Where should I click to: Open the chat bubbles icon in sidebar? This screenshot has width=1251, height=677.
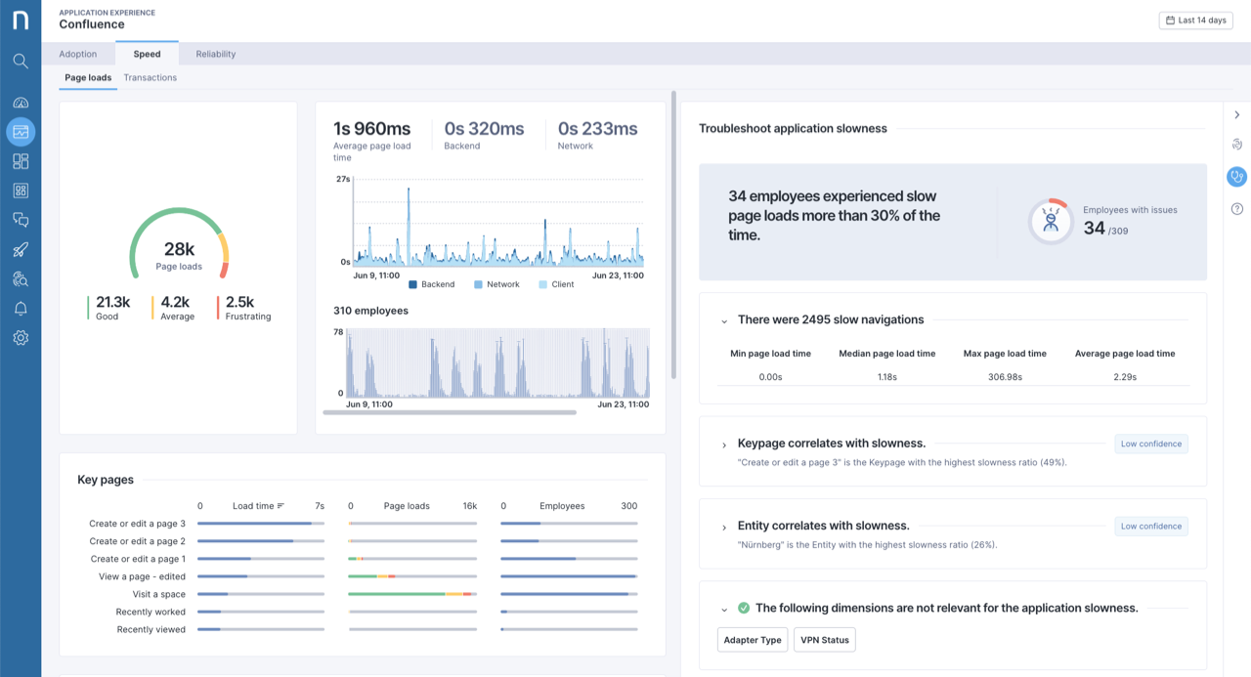[x=21, y=220]
